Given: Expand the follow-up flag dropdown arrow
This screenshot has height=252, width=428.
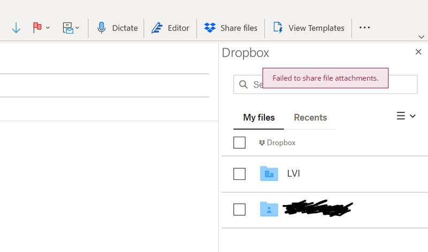Looking at the screenshot, I should [48, 28].
